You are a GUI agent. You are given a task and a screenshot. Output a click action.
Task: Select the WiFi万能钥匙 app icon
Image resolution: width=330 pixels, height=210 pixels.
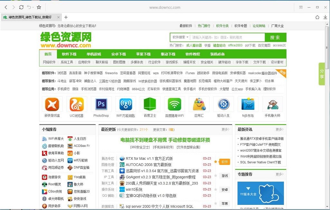(x=125, y=104)
